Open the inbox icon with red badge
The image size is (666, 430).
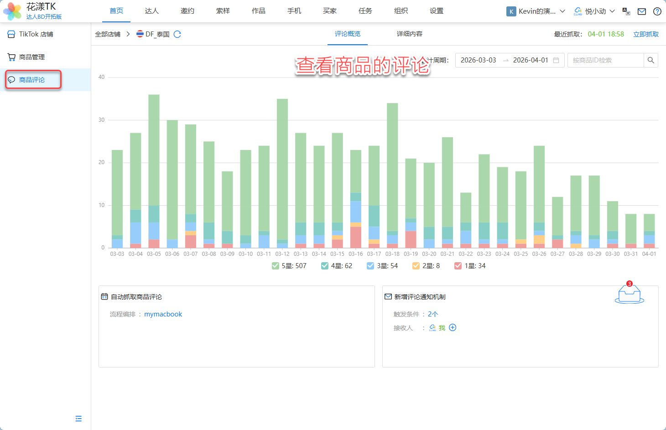point(629,294)
